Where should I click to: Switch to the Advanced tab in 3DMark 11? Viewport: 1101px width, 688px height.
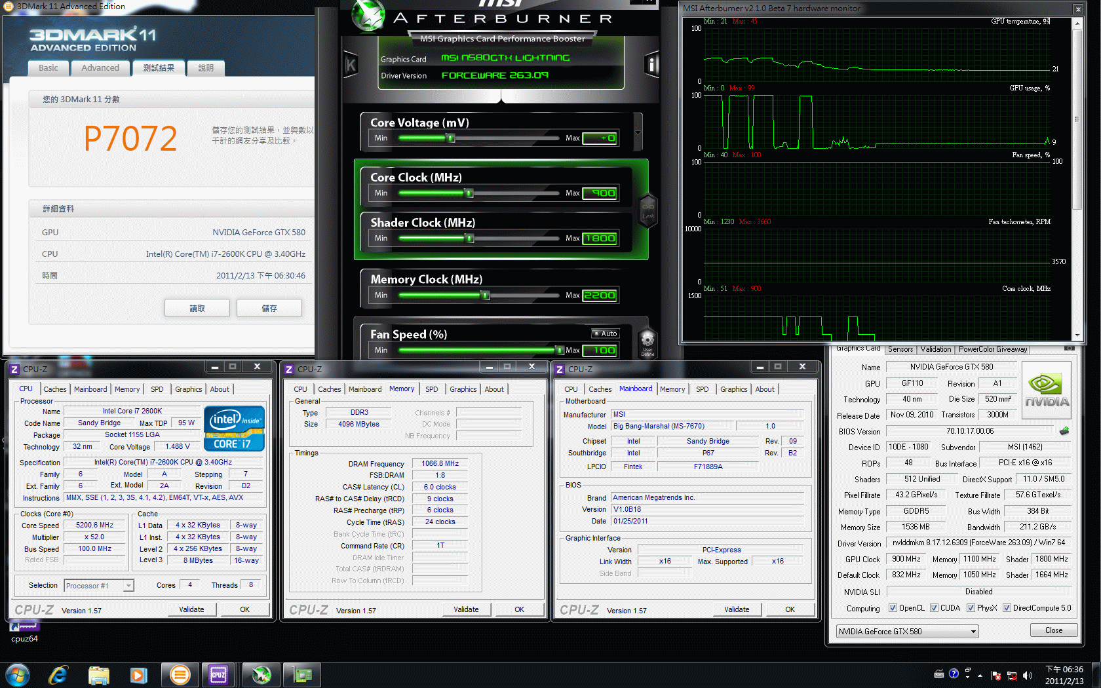pos(100,67)
